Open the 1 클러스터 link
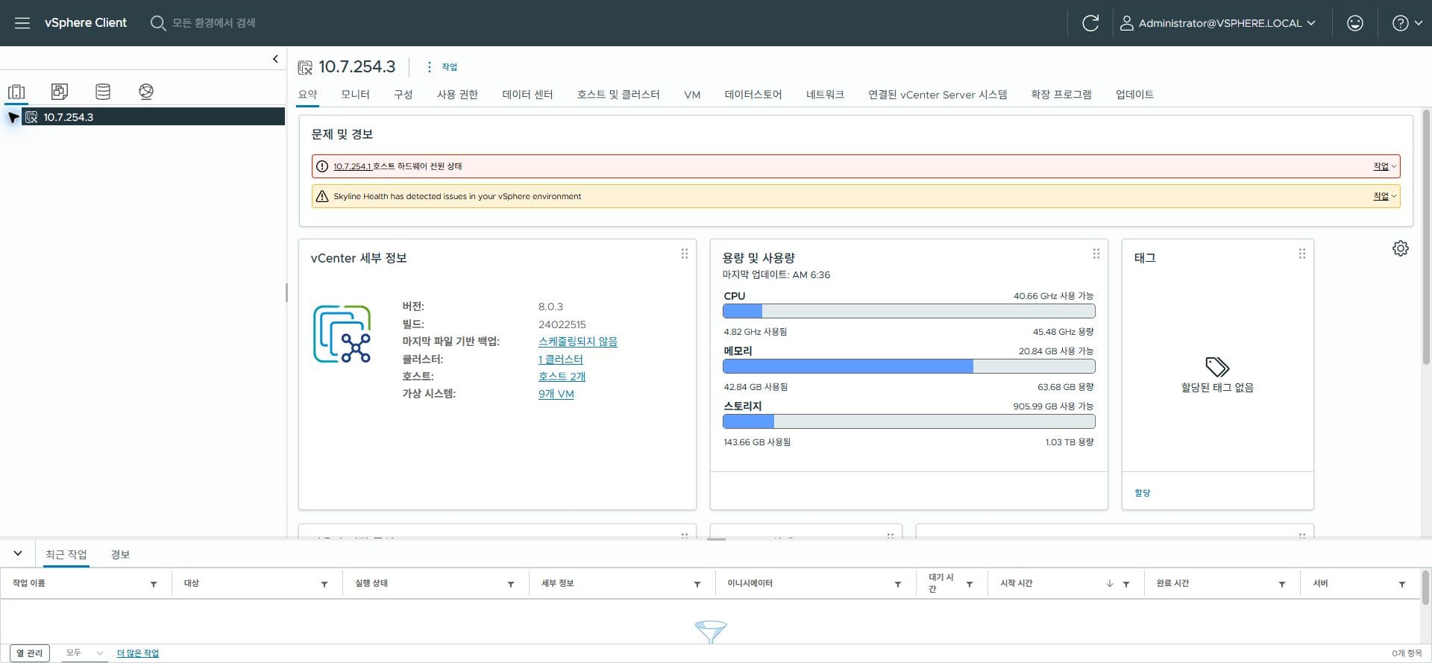The height and width of the screenshot is (663, 1432). 560,359
